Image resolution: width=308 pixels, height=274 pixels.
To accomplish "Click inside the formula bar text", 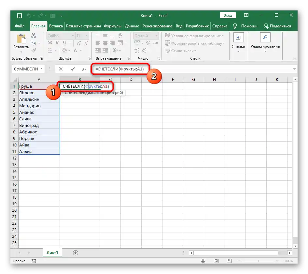I will [119, 69].
